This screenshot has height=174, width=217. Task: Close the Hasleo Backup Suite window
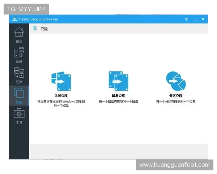pyautogui.click(x=203, y=19)
